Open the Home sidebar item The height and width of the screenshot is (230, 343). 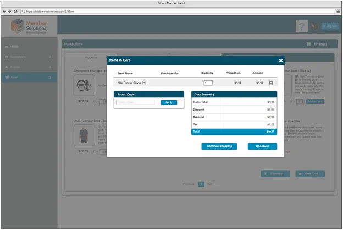[x=29, y=47]
